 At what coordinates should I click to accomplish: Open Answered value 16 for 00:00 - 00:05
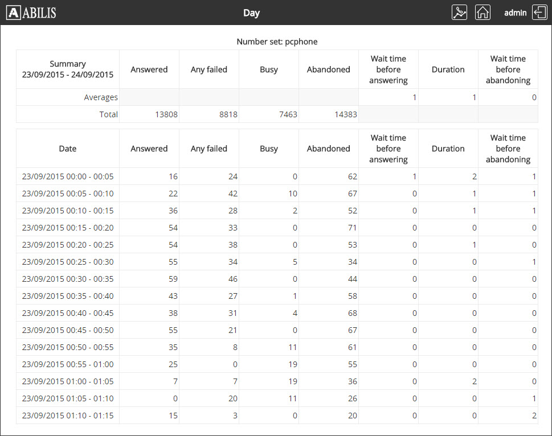click(173, 176)
